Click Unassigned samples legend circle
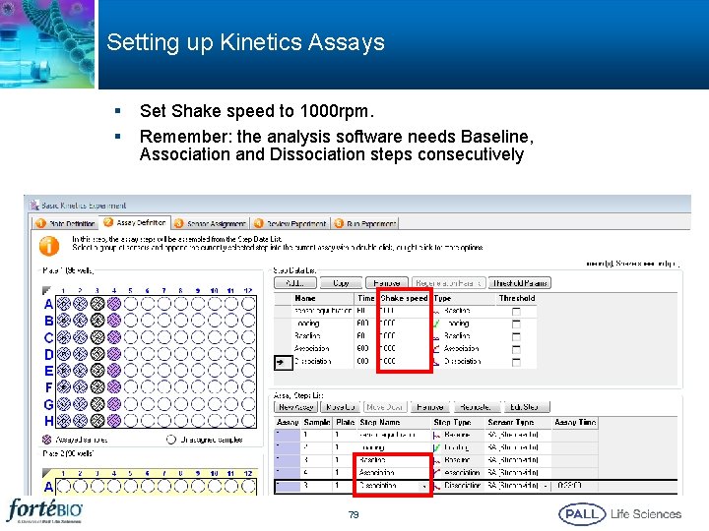This screenshot has width=709, height=531. (171, 440)
